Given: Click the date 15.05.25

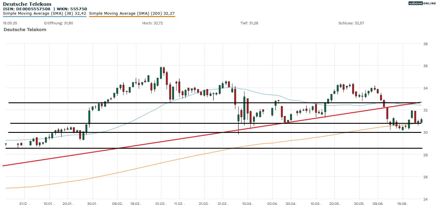Looking at the screenshot, I should click(x=9, y=23).
